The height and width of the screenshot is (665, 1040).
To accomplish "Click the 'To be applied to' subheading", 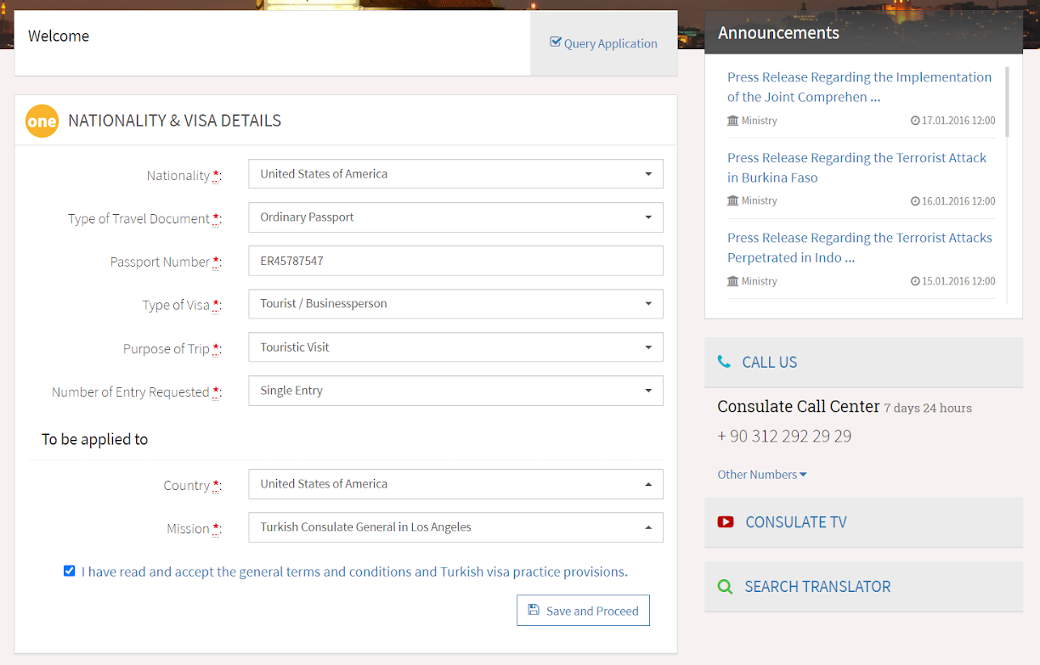I will [x=94, y=439].
